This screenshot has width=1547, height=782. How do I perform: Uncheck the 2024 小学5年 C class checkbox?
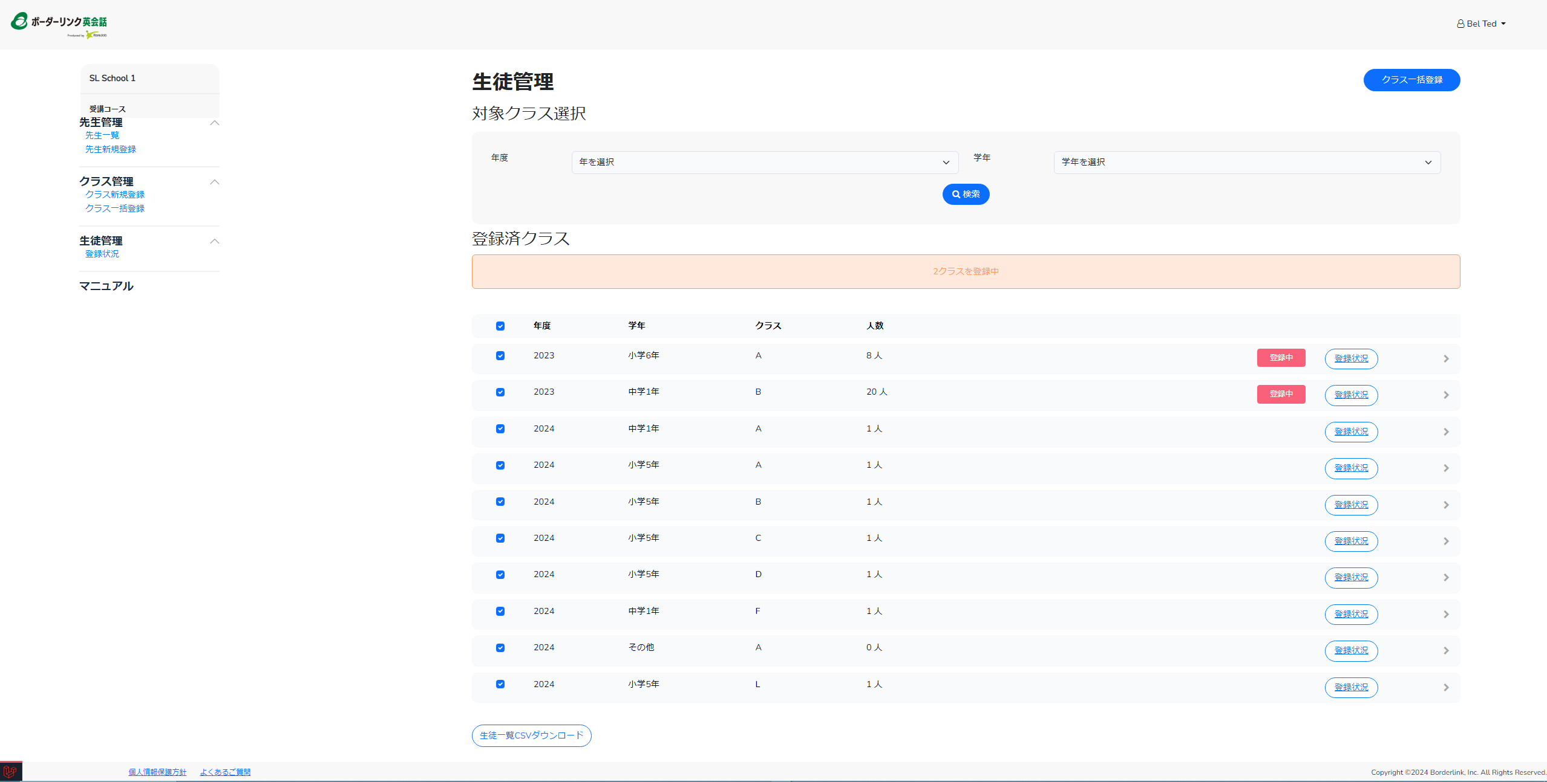500,538
